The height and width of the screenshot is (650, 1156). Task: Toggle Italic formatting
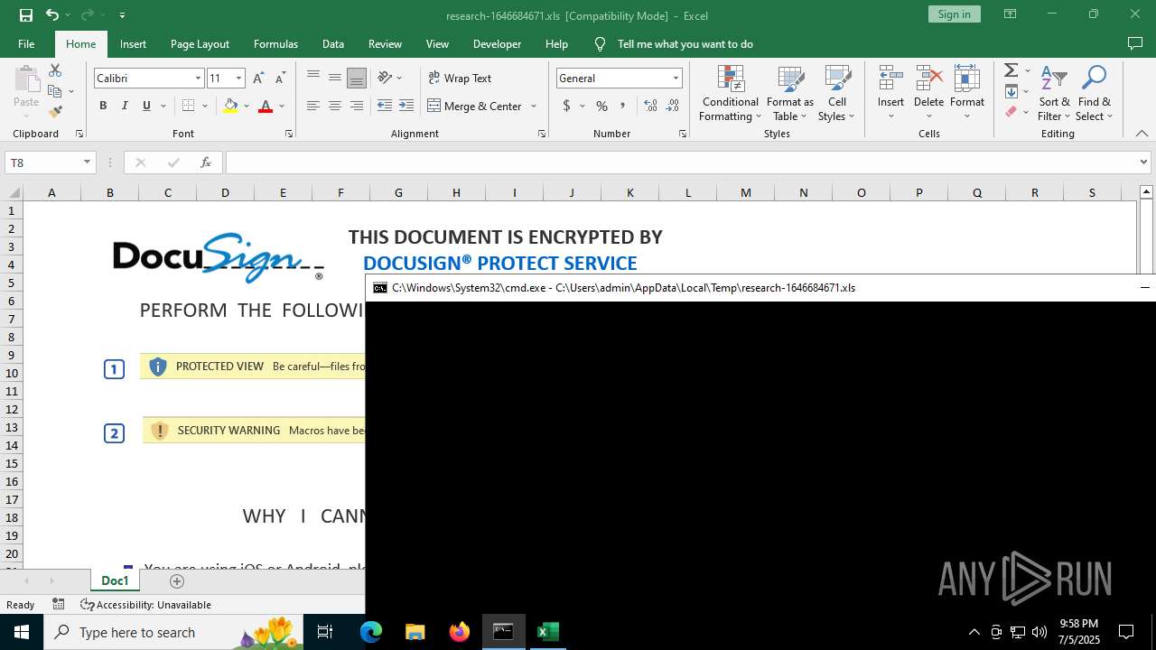(x=125, y=106)
